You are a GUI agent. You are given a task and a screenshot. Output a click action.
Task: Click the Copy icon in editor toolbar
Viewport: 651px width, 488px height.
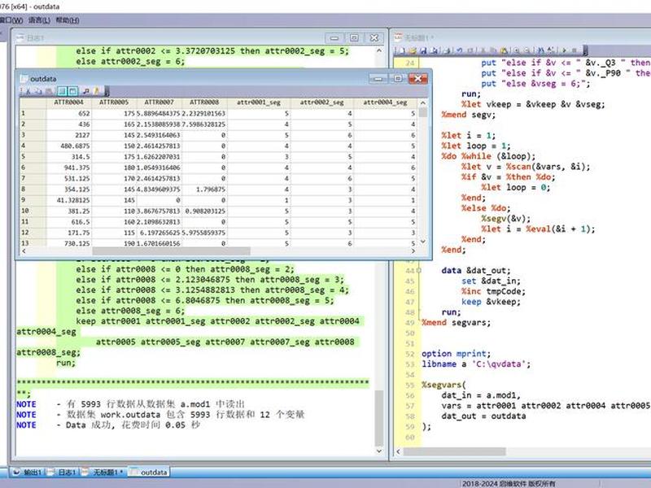(493, 50)
